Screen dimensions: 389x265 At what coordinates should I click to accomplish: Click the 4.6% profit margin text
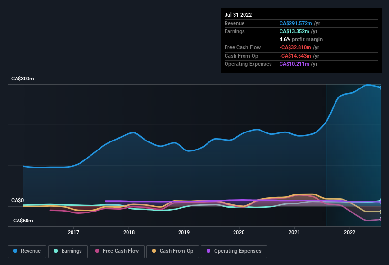click(301, 39)
